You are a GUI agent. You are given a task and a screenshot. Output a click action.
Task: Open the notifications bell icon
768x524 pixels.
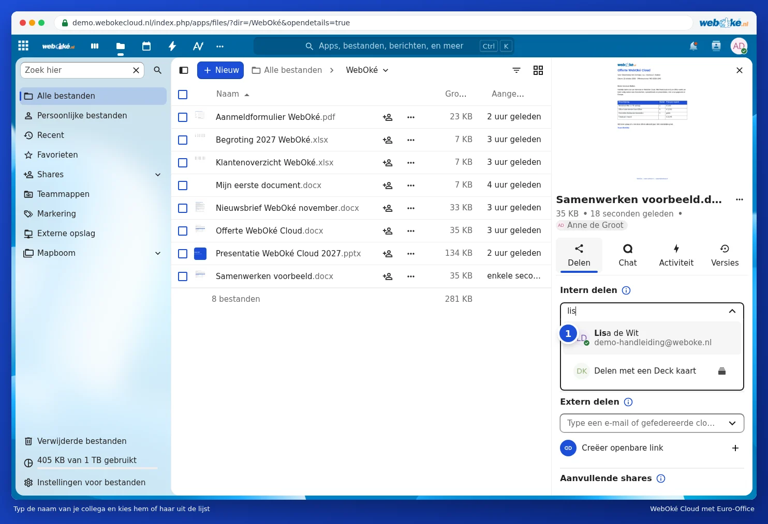[693, 46]
